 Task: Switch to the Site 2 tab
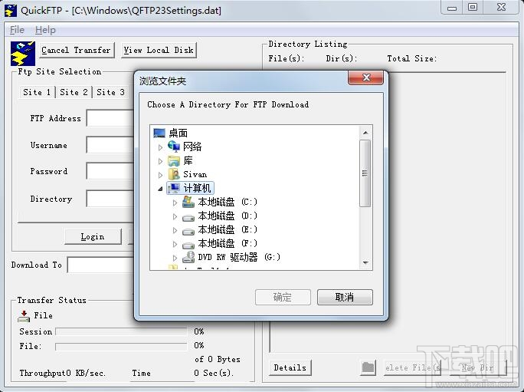tap(74, 92)
